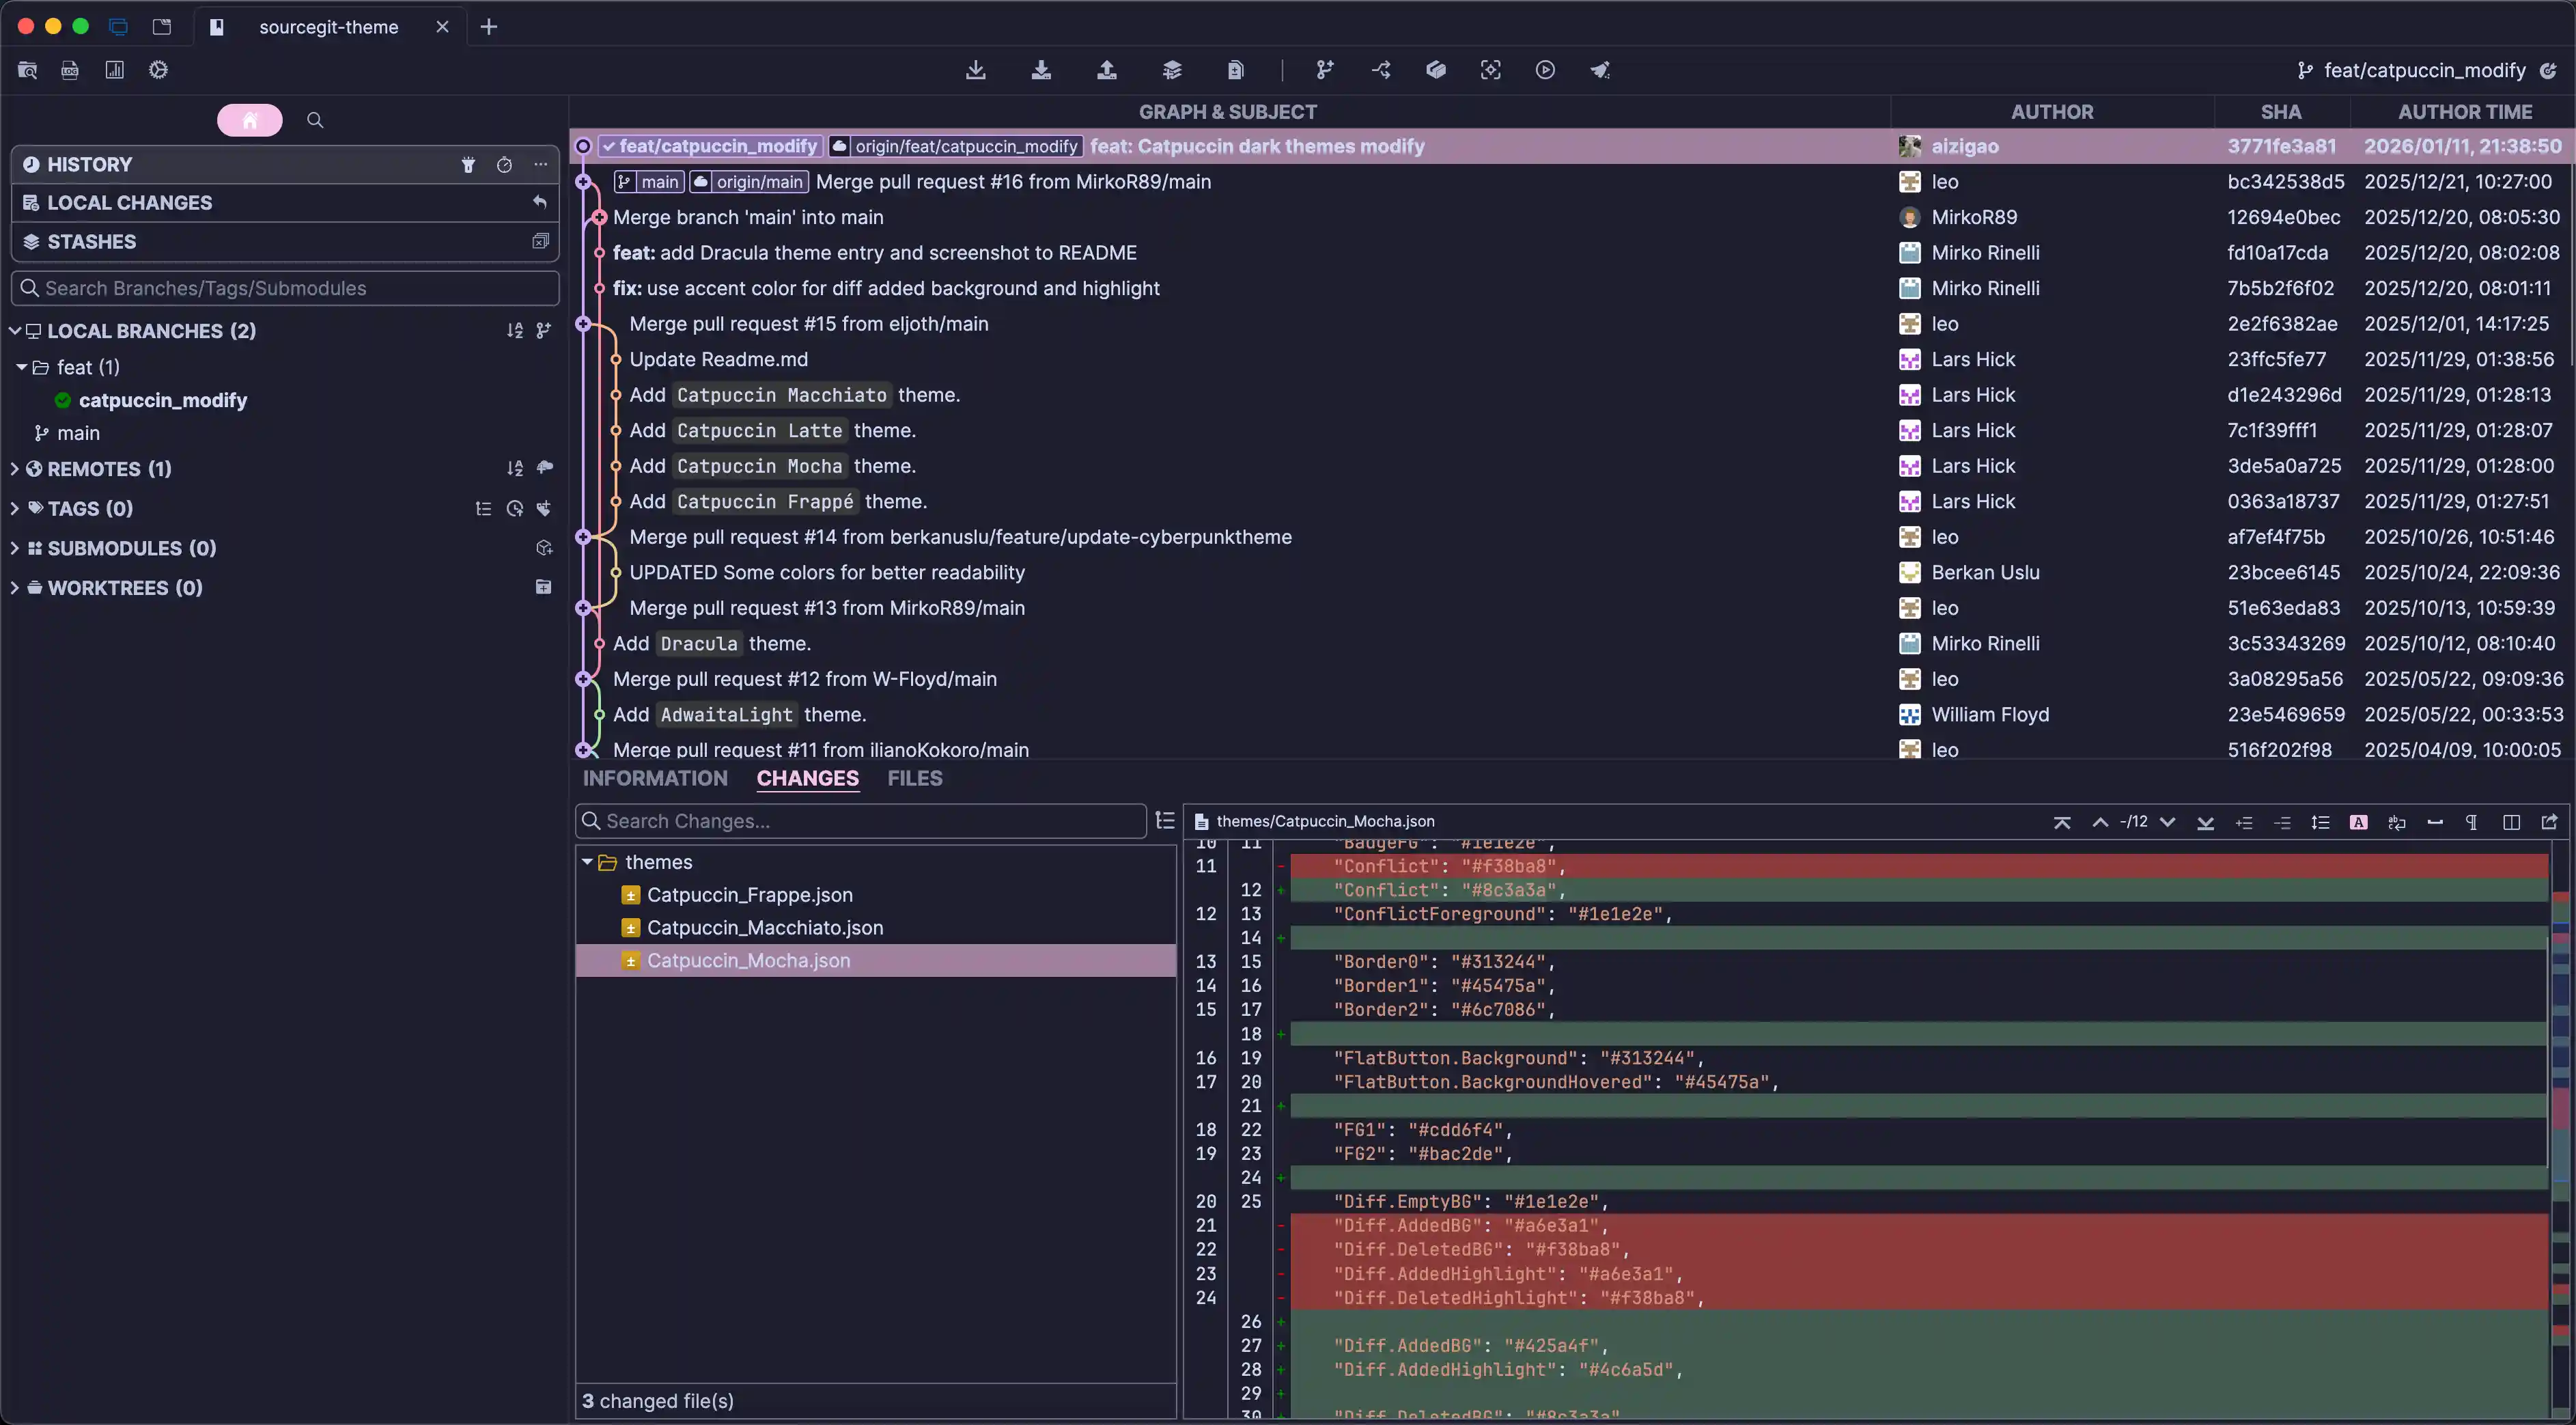The height and width of the screenshot is (1425, 2576).
Task: Click the diff overview minimap bar
Action: click(2561, 1100)
